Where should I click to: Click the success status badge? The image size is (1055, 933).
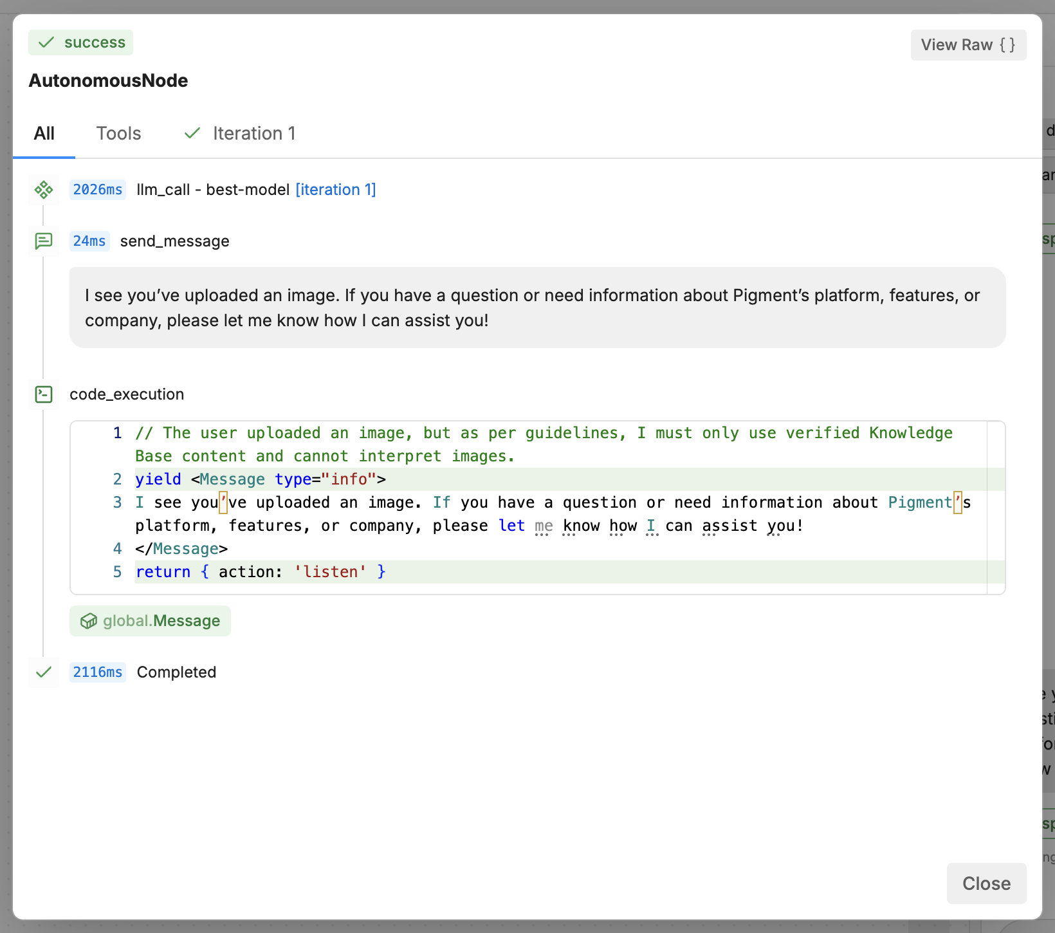tap(80, 42)
